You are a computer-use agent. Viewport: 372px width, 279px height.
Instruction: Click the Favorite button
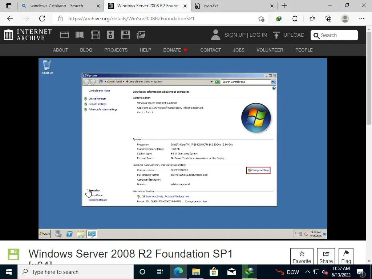(302, 257)
